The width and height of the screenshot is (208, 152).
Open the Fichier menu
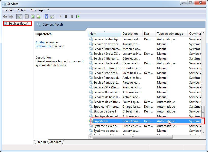[x=9, y=10]
